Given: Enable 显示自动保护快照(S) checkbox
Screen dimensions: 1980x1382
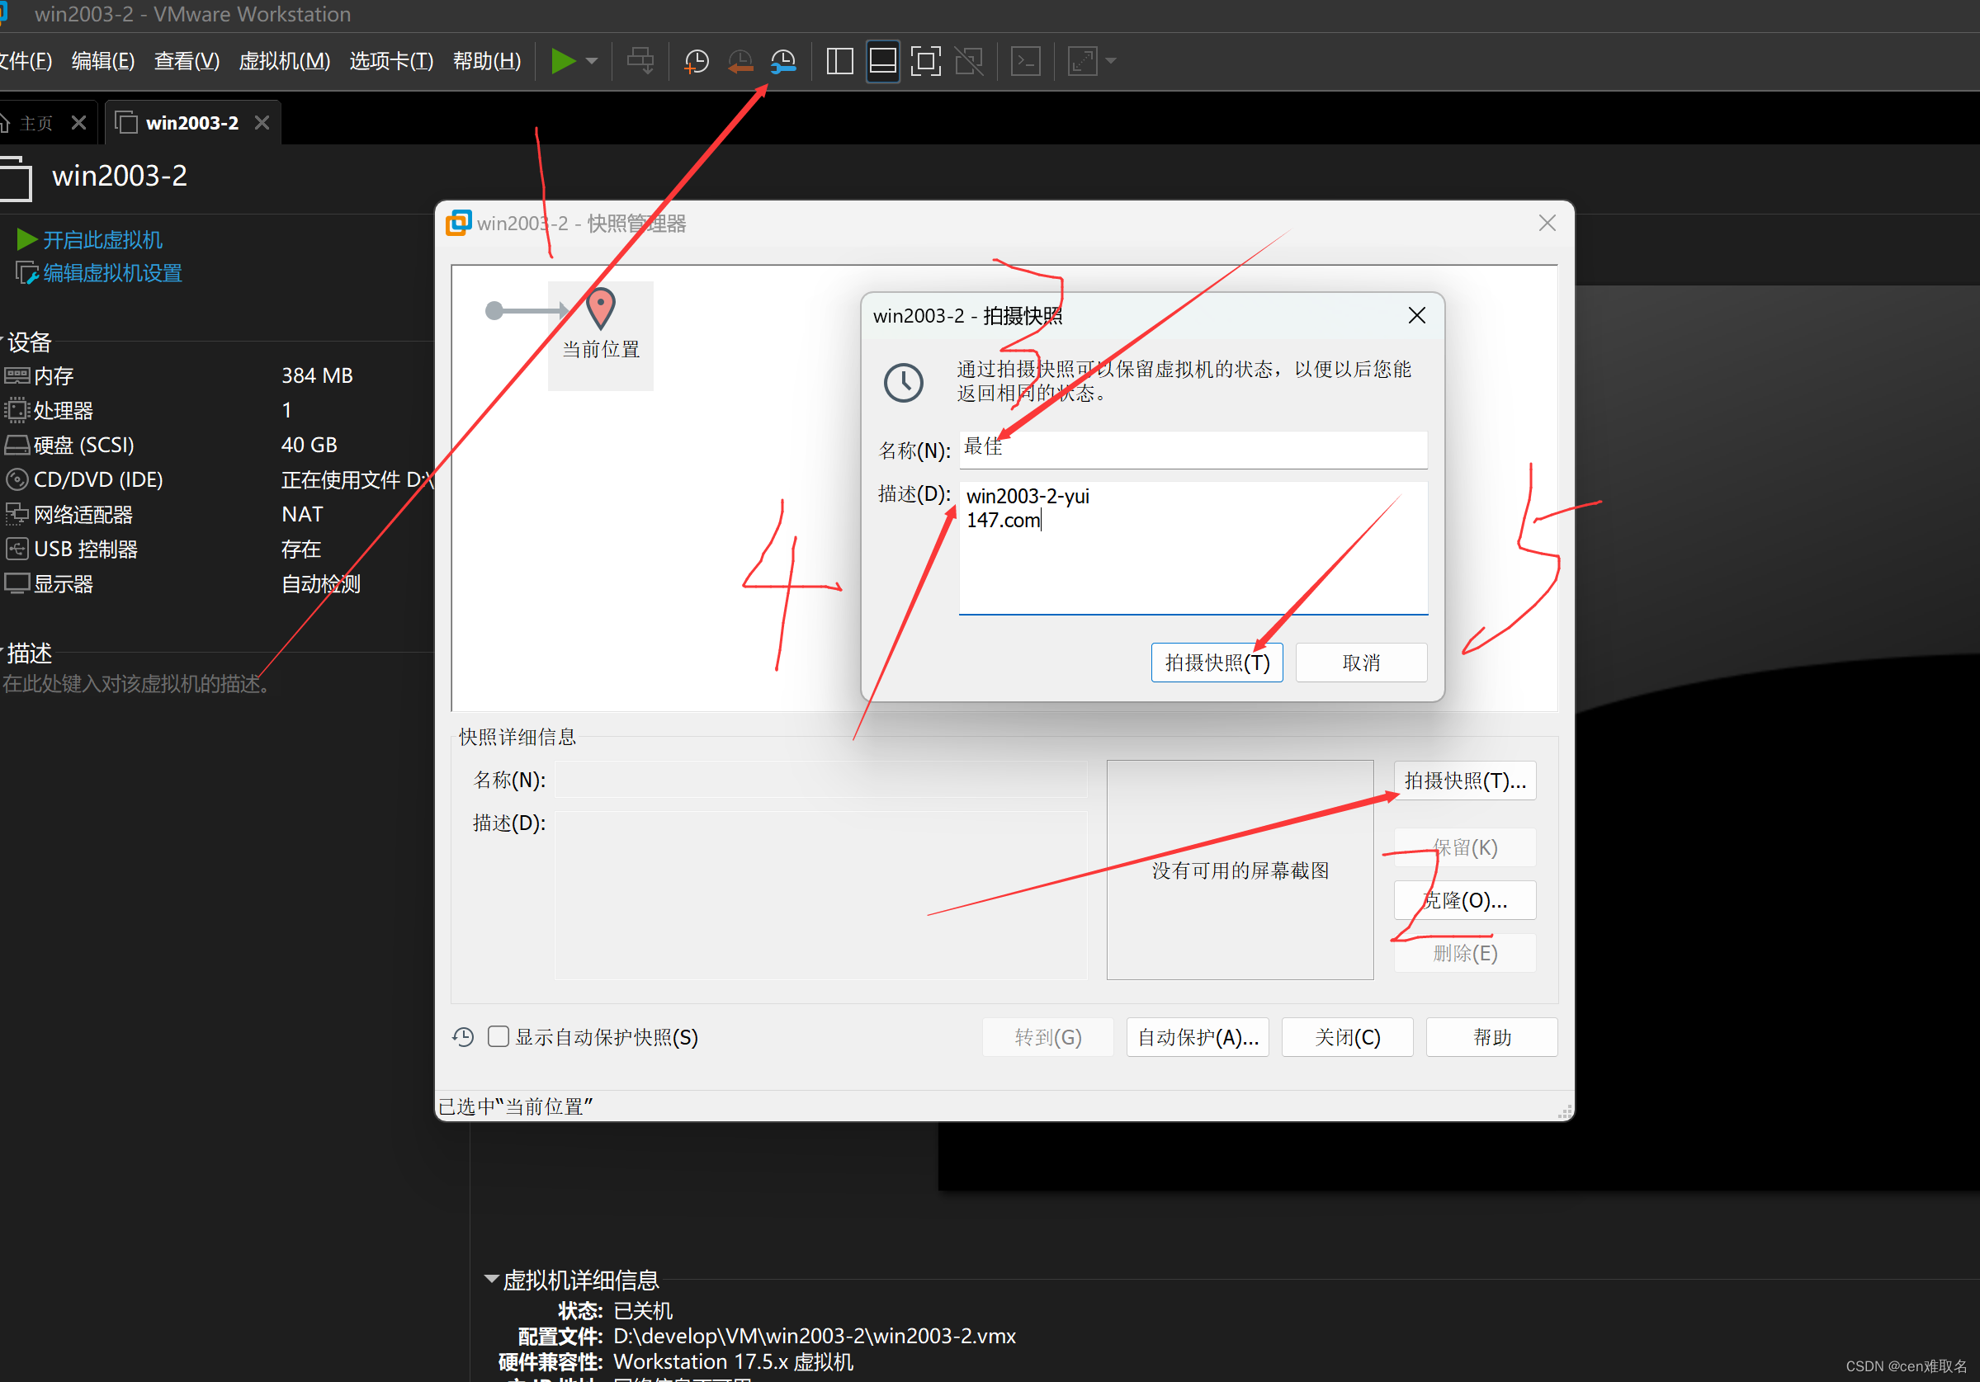Looking at the screenshot, I should [499, 1036].
